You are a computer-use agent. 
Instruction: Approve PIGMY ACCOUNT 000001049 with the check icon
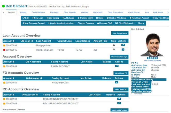(117, 66)
